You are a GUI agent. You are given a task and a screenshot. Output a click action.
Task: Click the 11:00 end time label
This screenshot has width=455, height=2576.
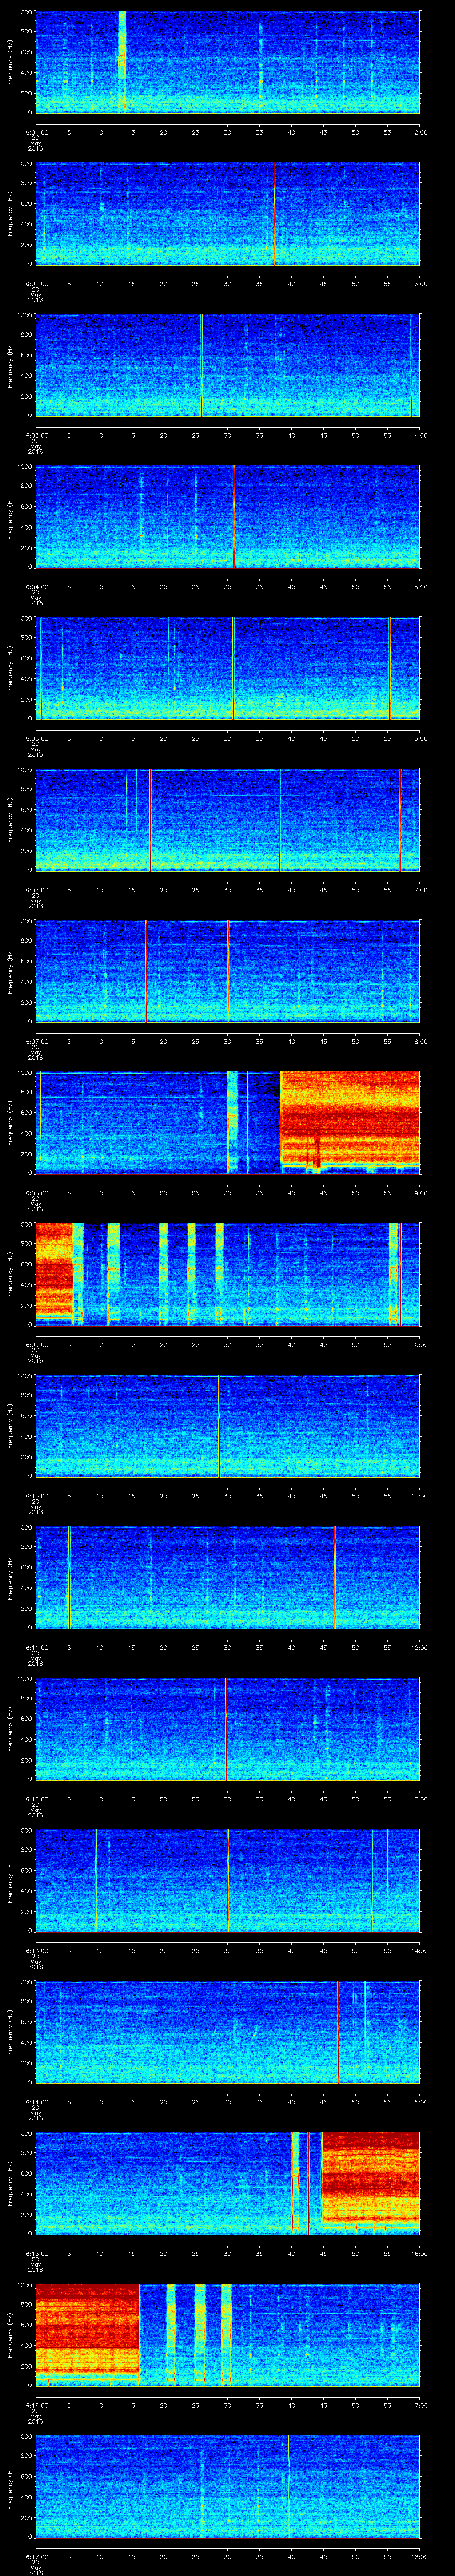420,1496
